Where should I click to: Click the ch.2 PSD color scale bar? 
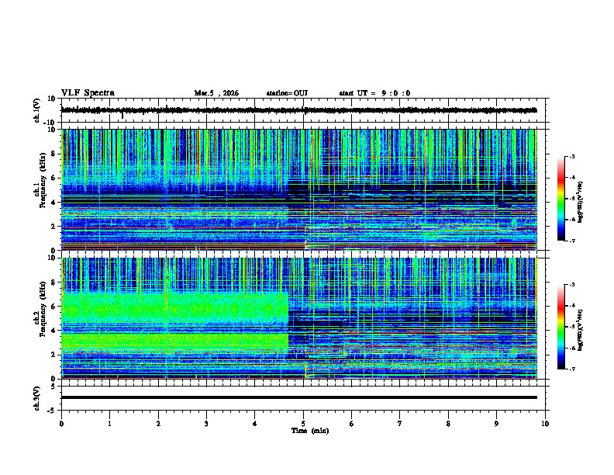tap(561, 327)
